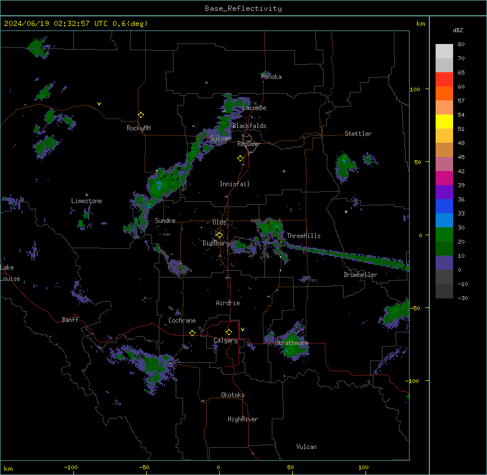
Task: Click the orange swatch below 60 dBZ
Action: [x=444, y=93]
